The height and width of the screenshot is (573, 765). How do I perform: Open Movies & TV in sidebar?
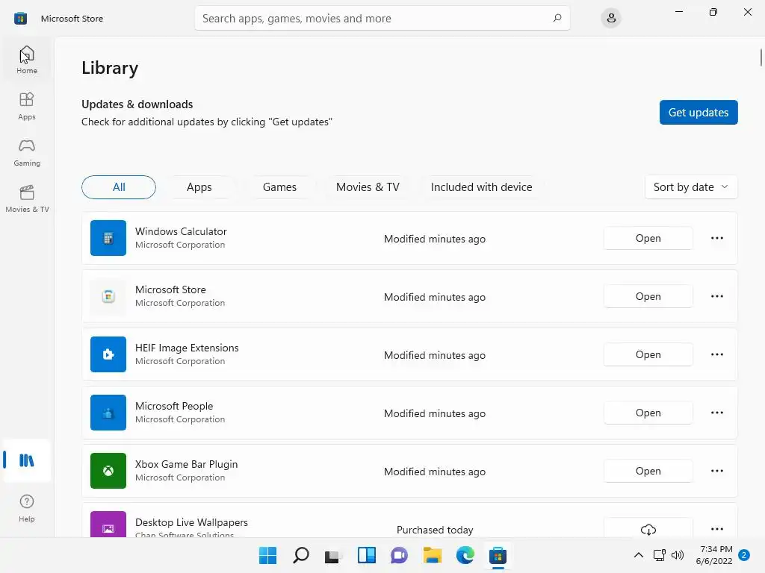27,198
